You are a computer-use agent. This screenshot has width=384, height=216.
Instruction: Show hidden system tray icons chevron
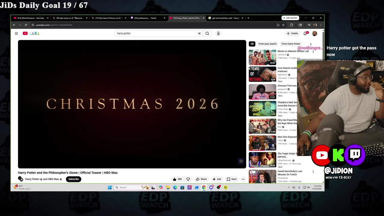[x=289, y=187]
